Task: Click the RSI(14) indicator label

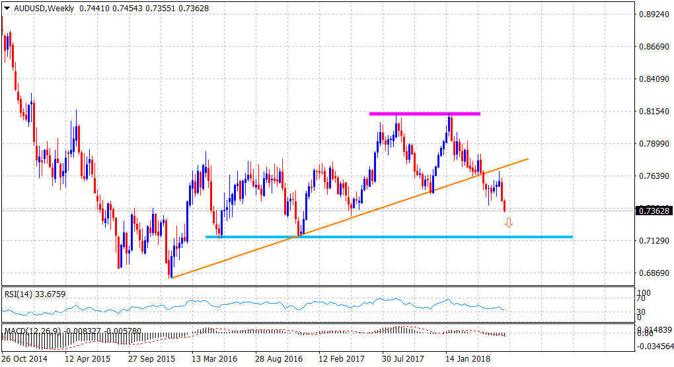Action: coord(20,292)
